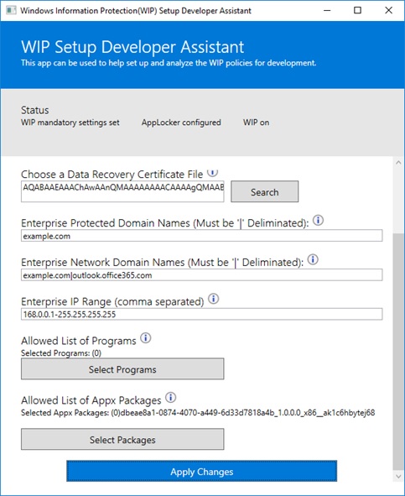Image resolution: width=405 pixels, height=496 pixels.
Task: Click the Enterprise Network Domain Names field
Action: click(x=202, y=275)
